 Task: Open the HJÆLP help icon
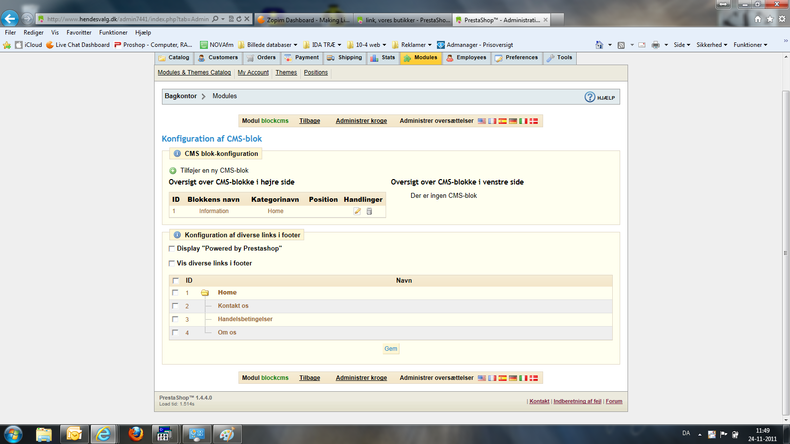(x=590, y=97)
